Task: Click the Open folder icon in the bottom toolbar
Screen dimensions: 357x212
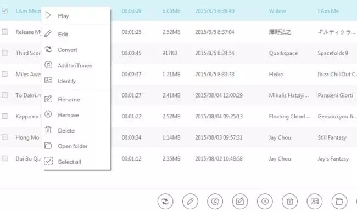Action: click(x=339, y=202)
